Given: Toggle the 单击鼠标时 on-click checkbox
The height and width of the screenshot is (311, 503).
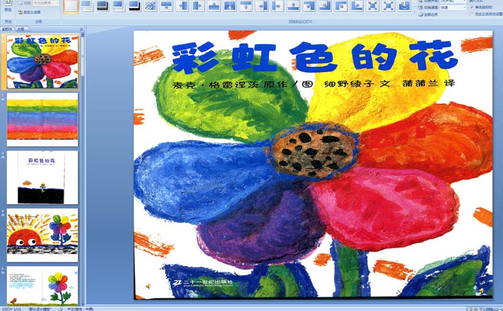Looking at the screenshot, I should pyautogui.click(x=472, y=7).
